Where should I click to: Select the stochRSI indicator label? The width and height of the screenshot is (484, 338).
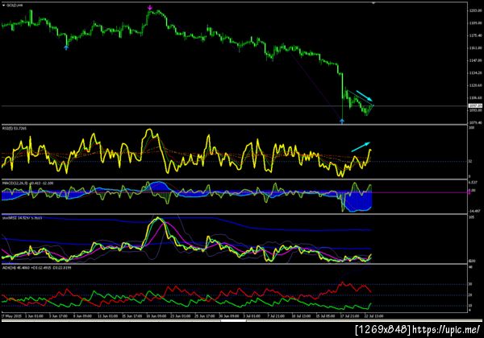[x=22, y=218]
